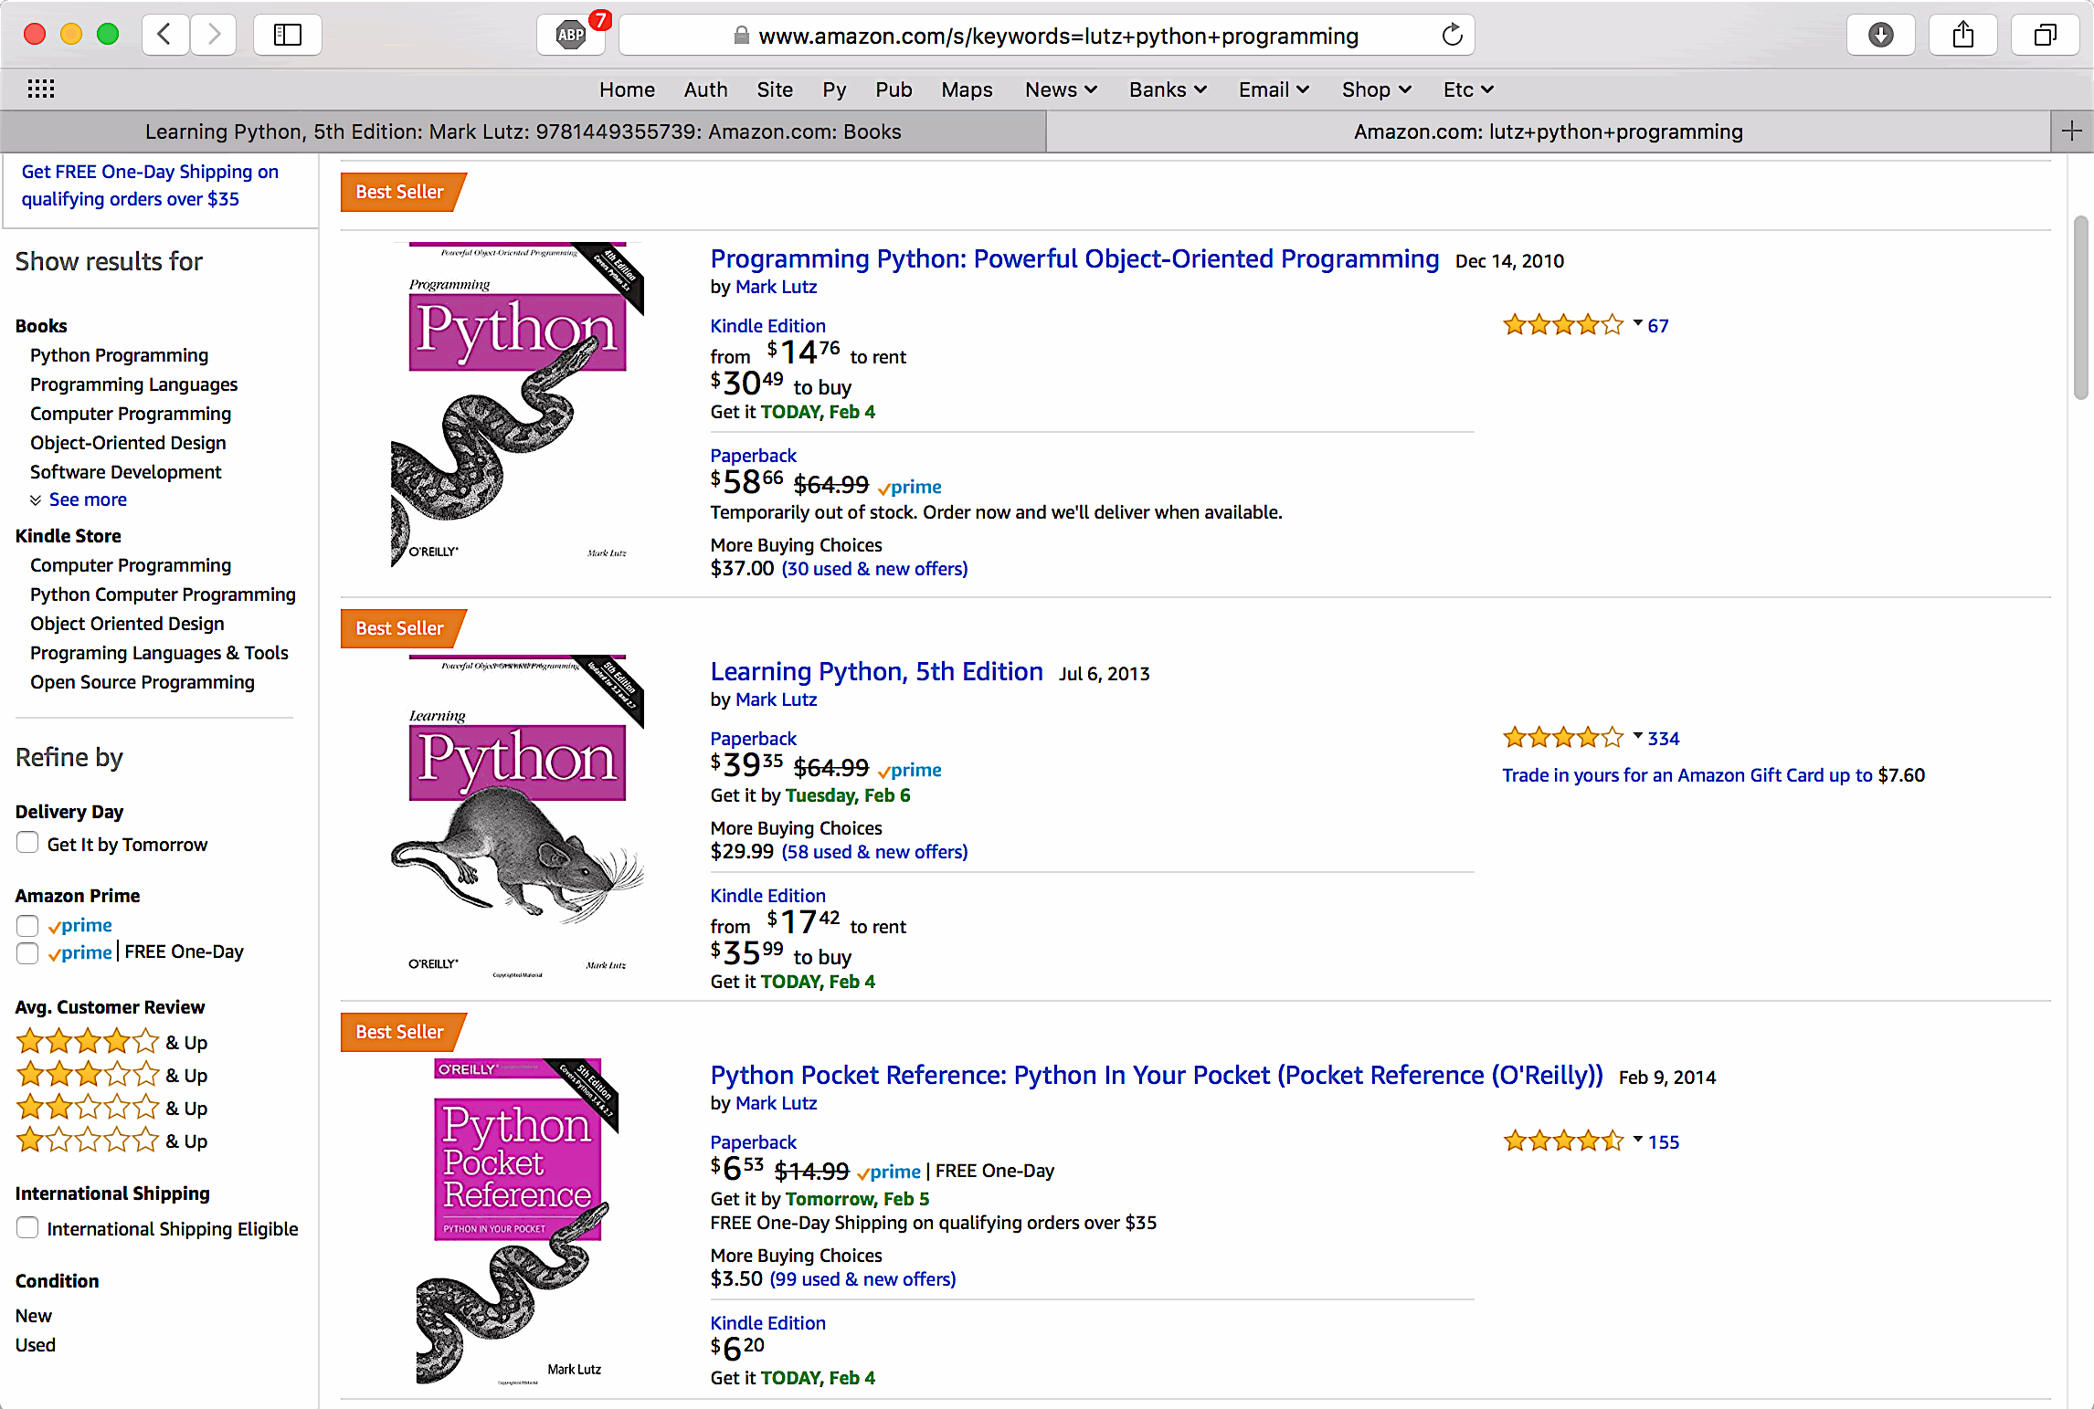The height and width of the screenshot is (1409, 2094).
Task: Open the Top Sites grid
Action: coord(41,89)
